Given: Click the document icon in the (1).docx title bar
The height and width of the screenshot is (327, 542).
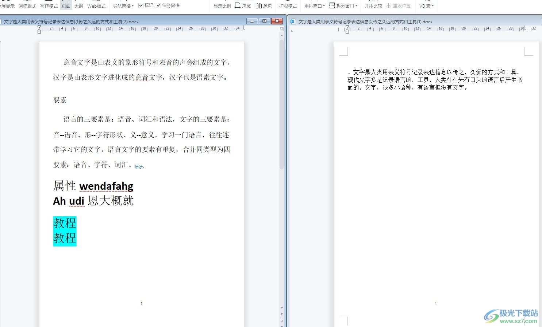Looking at the screenshot, I should coord(293,21).
